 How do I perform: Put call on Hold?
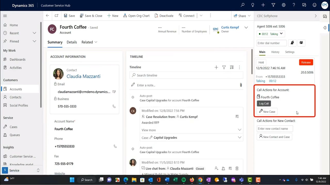tap(261, 62)
